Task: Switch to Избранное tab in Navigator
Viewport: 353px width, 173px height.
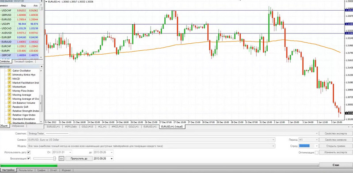Action: [18, 126]
